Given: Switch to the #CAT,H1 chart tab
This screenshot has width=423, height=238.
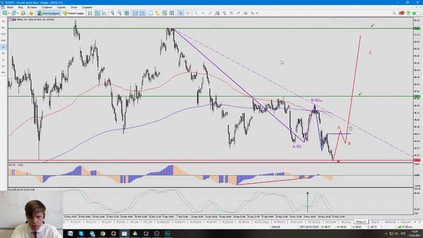Looking at the screenshot, I should pyautogui.click(x=76, y=222).
